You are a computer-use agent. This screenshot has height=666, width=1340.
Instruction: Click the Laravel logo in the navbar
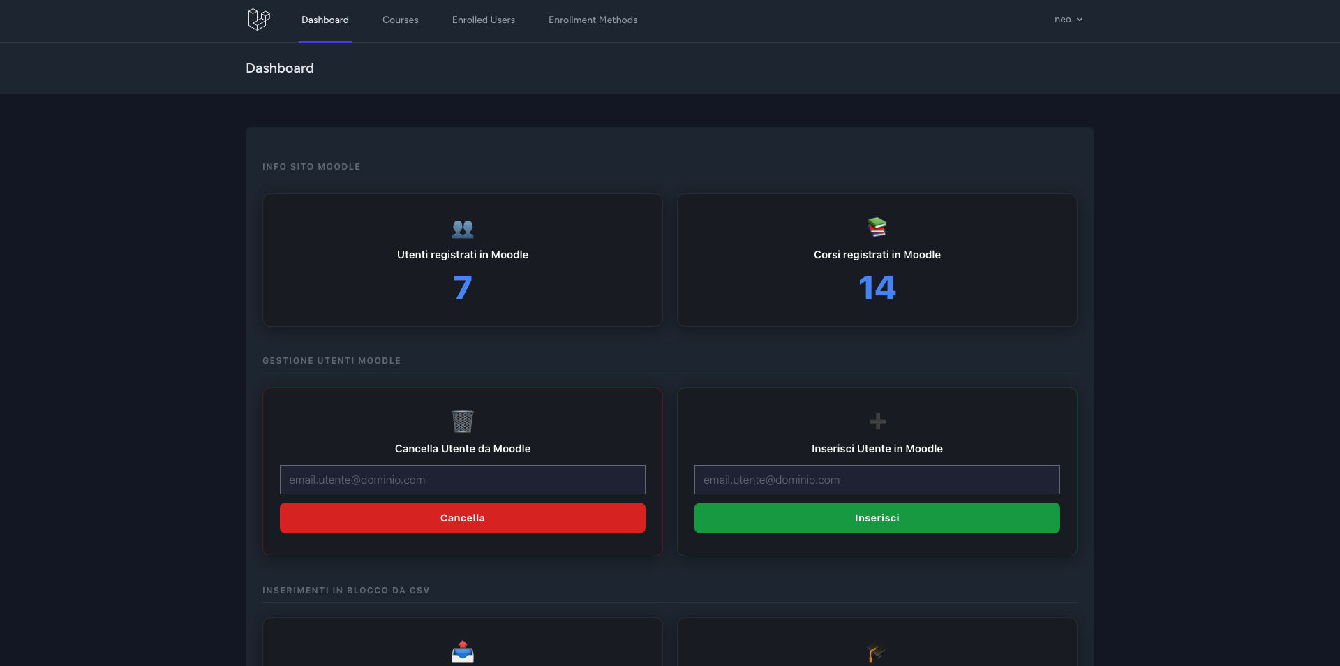point(259,20)
